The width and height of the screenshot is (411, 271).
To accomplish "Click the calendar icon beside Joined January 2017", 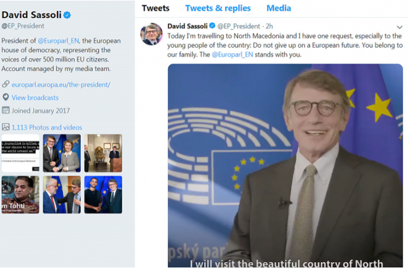I will pos(6,110).
